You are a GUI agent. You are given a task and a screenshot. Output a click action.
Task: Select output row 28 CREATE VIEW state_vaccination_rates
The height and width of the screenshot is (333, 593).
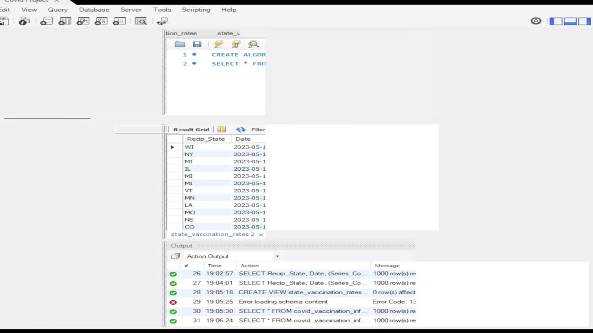(292, 292)
